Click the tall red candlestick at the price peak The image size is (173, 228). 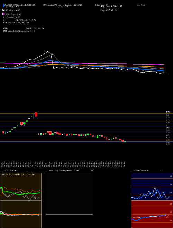(36, 114)
